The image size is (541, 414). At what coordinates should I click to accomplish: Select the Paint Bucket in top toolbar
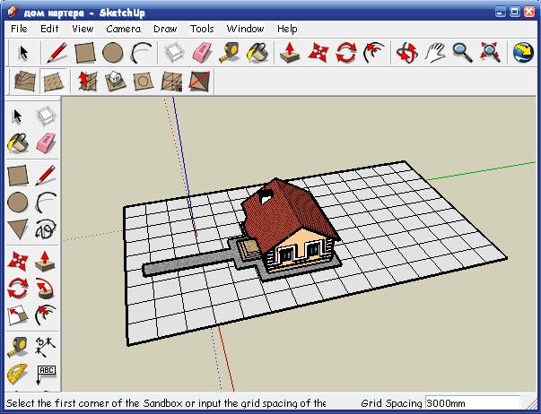tap(257, 53)
